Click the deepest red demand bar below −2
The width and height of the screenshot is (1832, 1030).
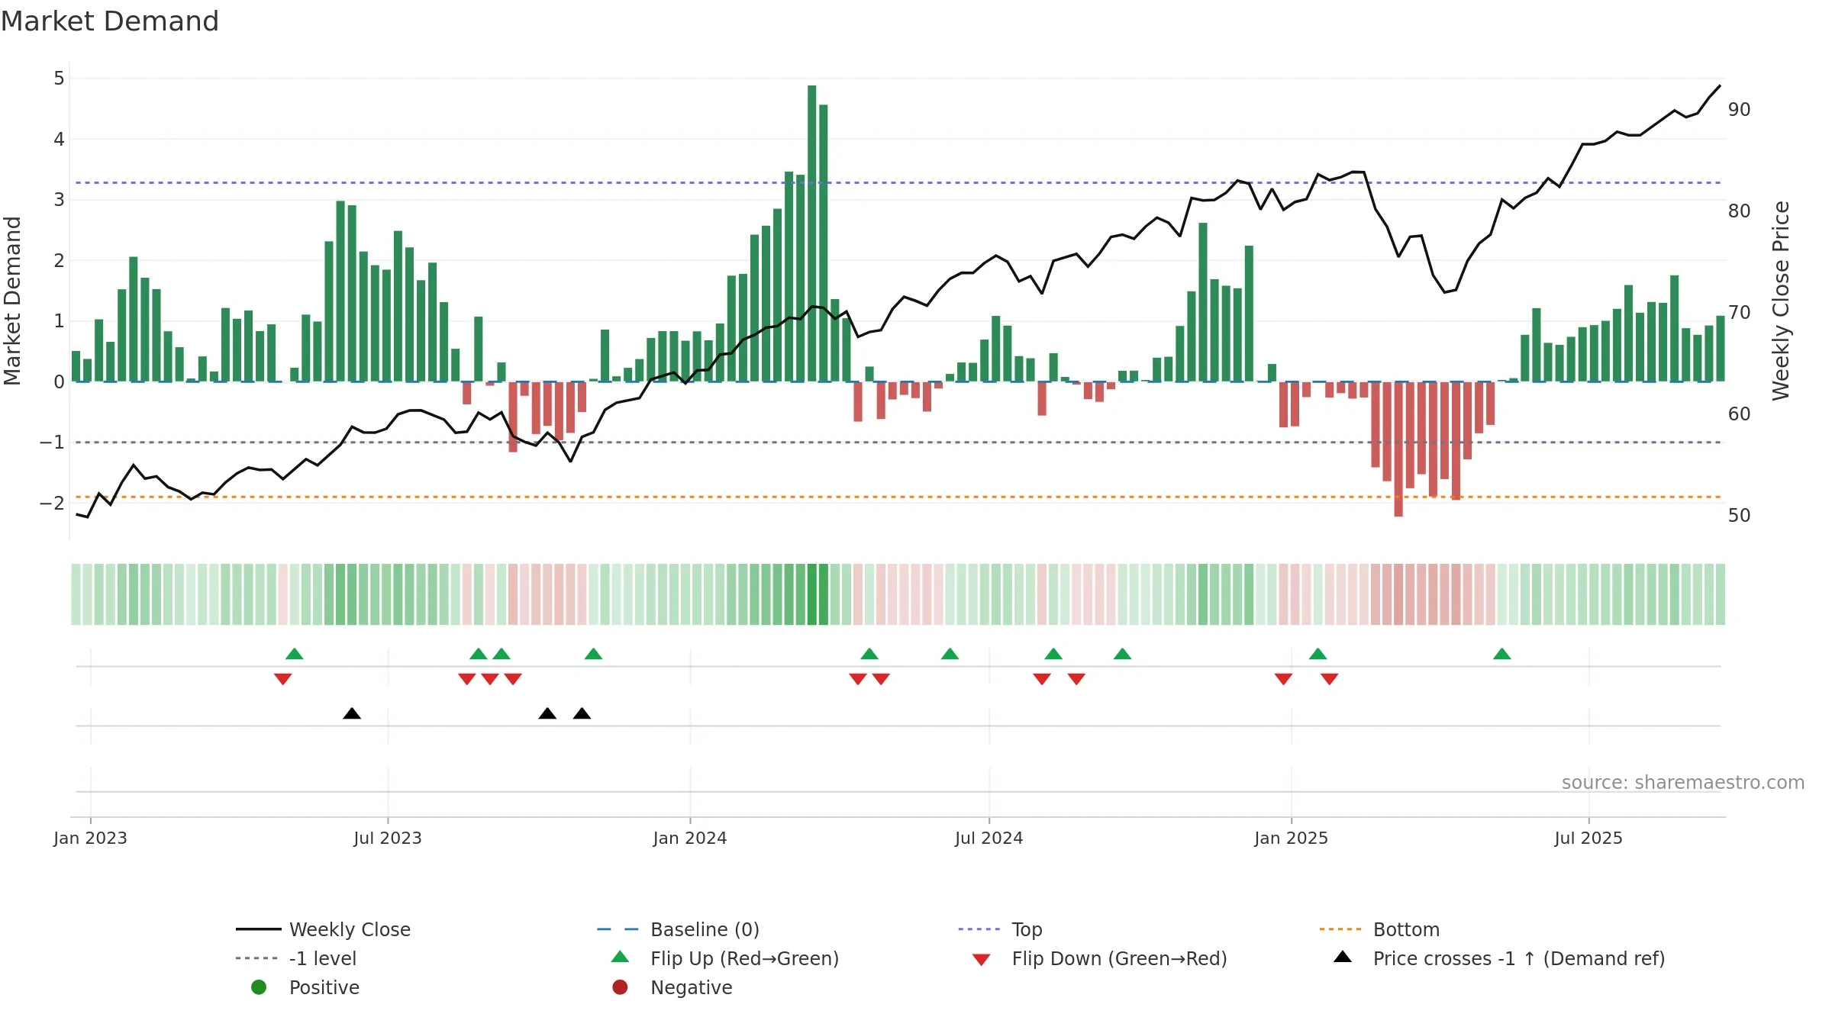point(1398,449)
